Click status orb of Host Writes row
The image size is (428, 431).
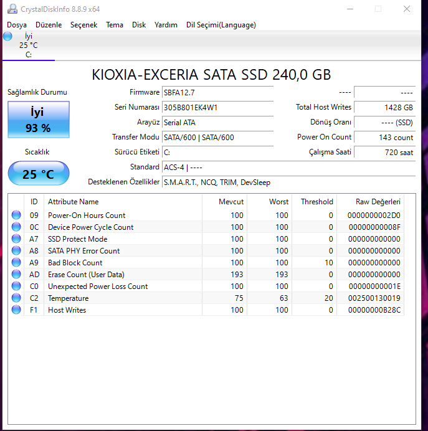(x=16, y=310)
